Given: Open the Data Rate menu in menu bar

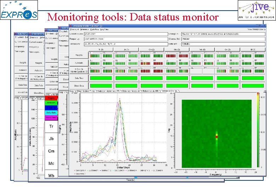Looking at the screenshot, I should click(x=94, y=29).
